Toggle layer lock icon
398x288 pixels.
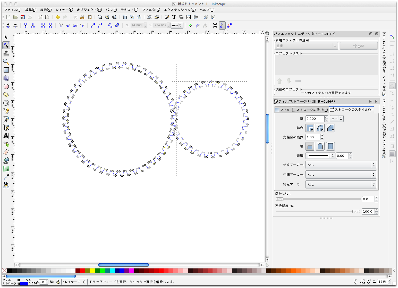[58, 282]
